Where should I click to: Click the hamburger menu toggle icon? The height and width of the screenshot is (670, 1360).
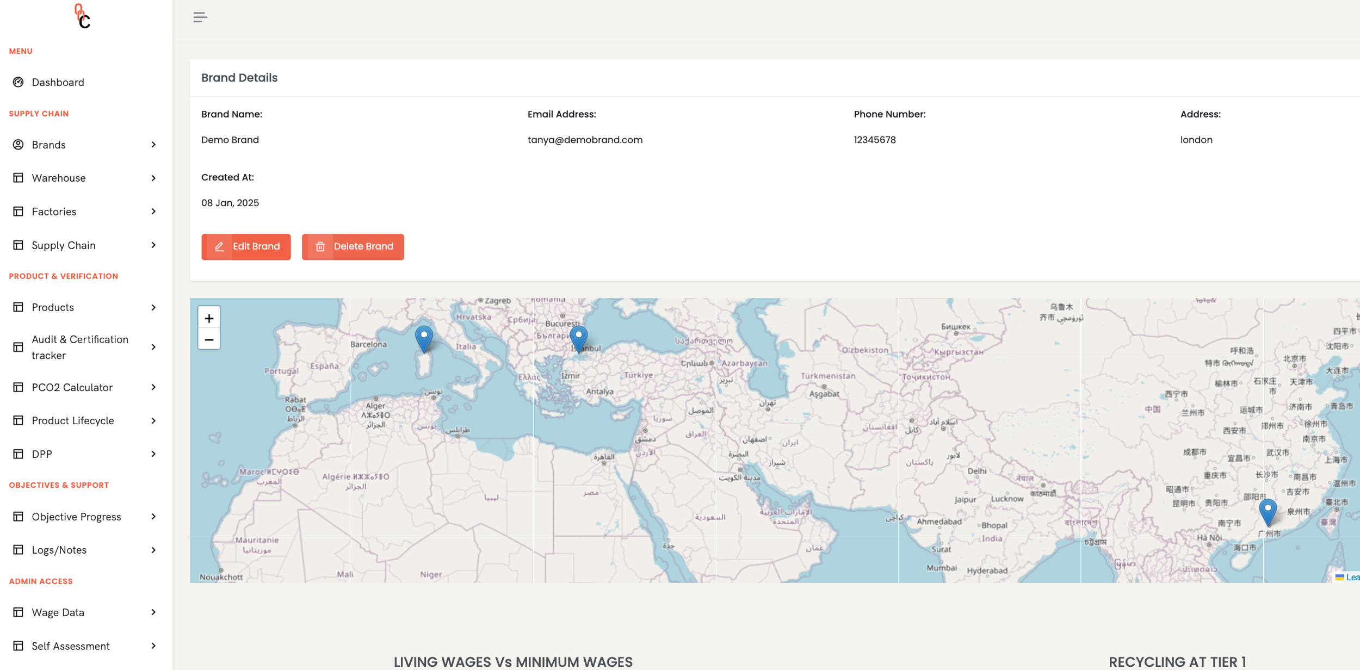pos(200,17)
